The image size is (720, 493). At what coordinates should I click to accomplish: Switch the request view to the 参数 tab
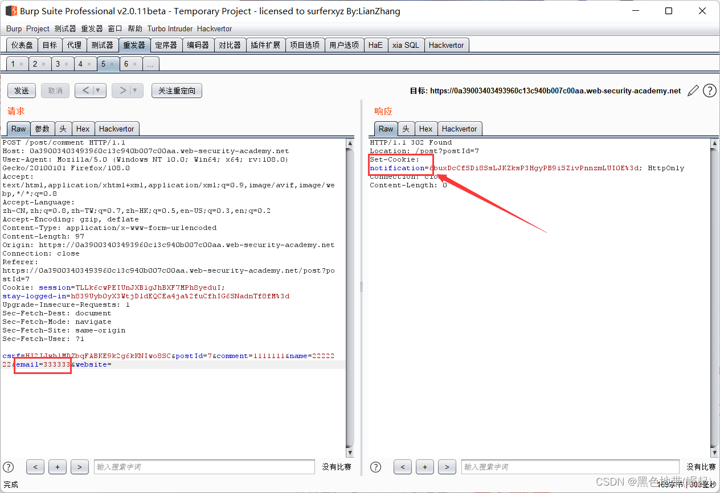pos(42,129)
